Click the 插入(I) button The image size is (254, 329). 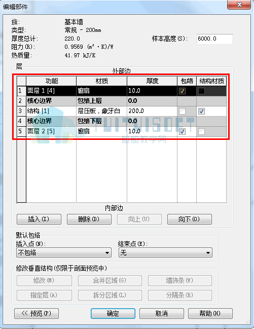pyautogui.click(x=39, y=220)
